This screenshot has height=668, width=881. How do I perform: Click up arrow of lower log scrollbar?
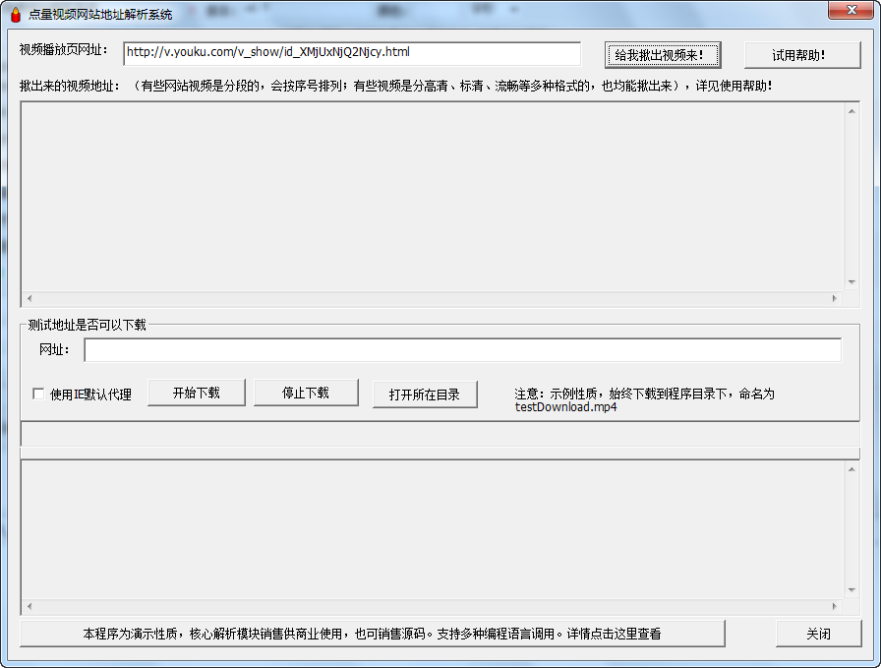pyautogui.click(x=852, y=469)
